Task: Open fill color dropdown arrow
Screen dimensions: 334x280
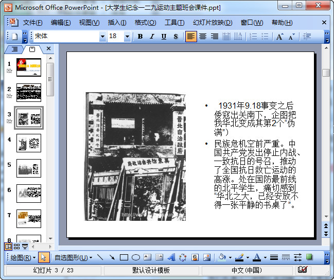Action: [x=230, y=258]
